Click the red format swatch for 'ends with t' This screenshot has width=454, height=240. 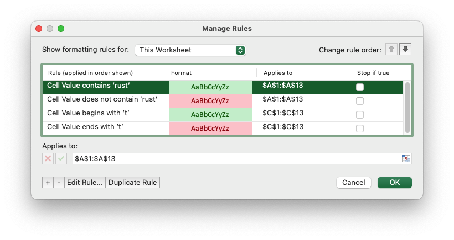pyautogui.click(x=210, y=129)
